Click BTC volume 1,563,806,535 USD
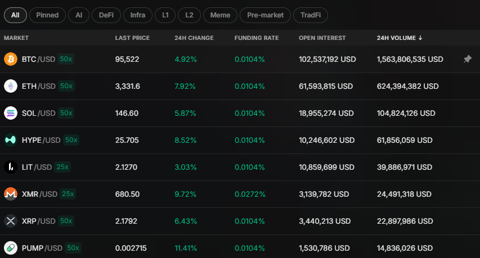The width and height of the screenshot is (480, 258). [410, 60]
